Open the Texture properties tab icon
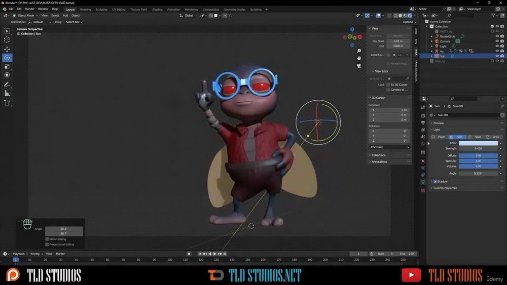The height and width of the screenshot is (285, 507). [x=423, y=190]
